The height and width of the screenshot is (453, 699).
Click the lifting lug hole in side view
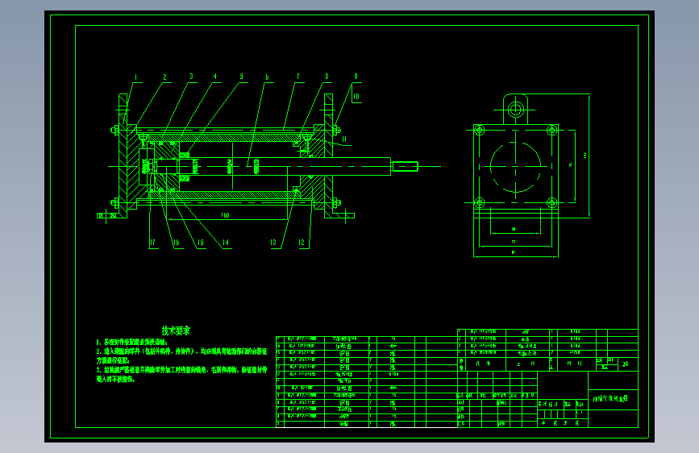(x=516, y=110)
